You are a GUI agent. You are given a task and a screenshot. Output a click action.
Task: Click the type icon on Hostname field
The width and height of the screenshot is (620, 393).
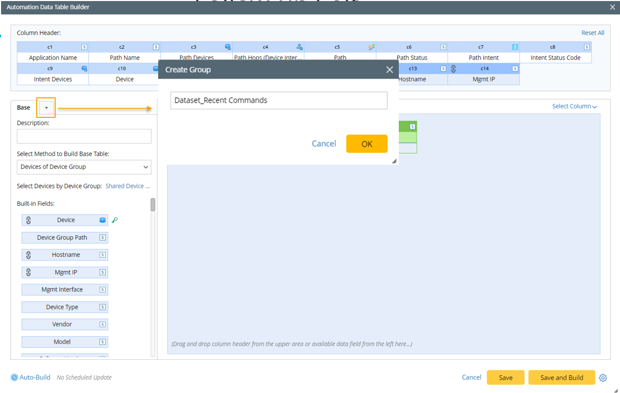tap(102, 255)
